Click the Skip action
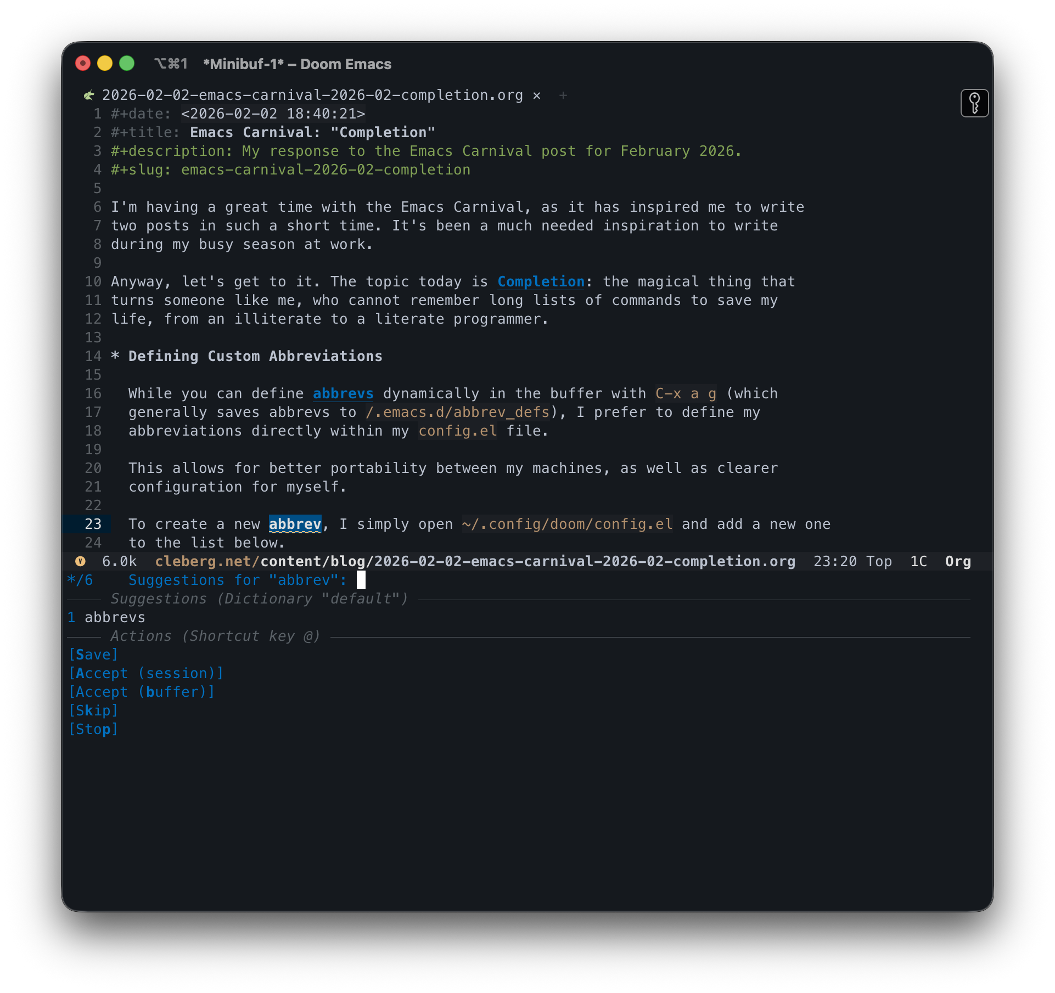Viewport: 1055px width, 993px height. tap(93, 711)
